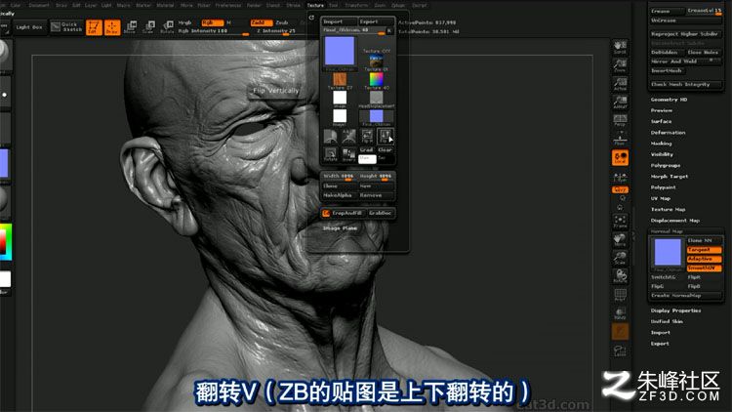Click the Main color swatch in texture palette
The image size is (732, 412).
pos(367,159)
